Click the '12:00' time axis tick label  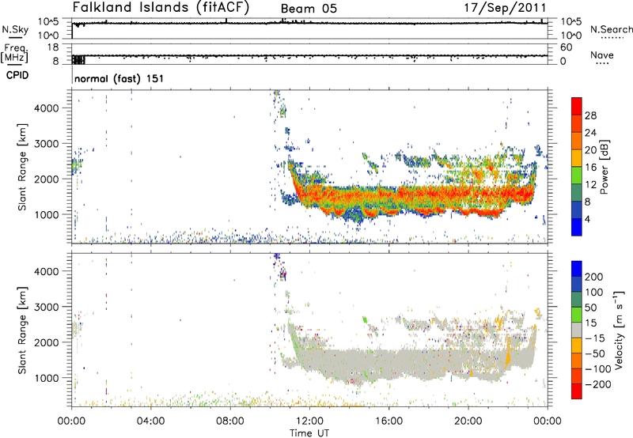tap(309, 421)
